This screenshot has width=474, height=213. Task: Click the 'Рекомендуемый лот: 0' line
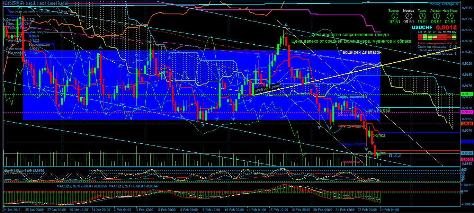[437, 43]
